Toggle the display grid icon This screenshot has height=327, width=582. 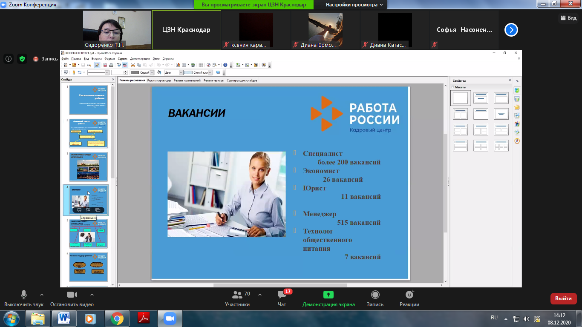coord(201,65)
